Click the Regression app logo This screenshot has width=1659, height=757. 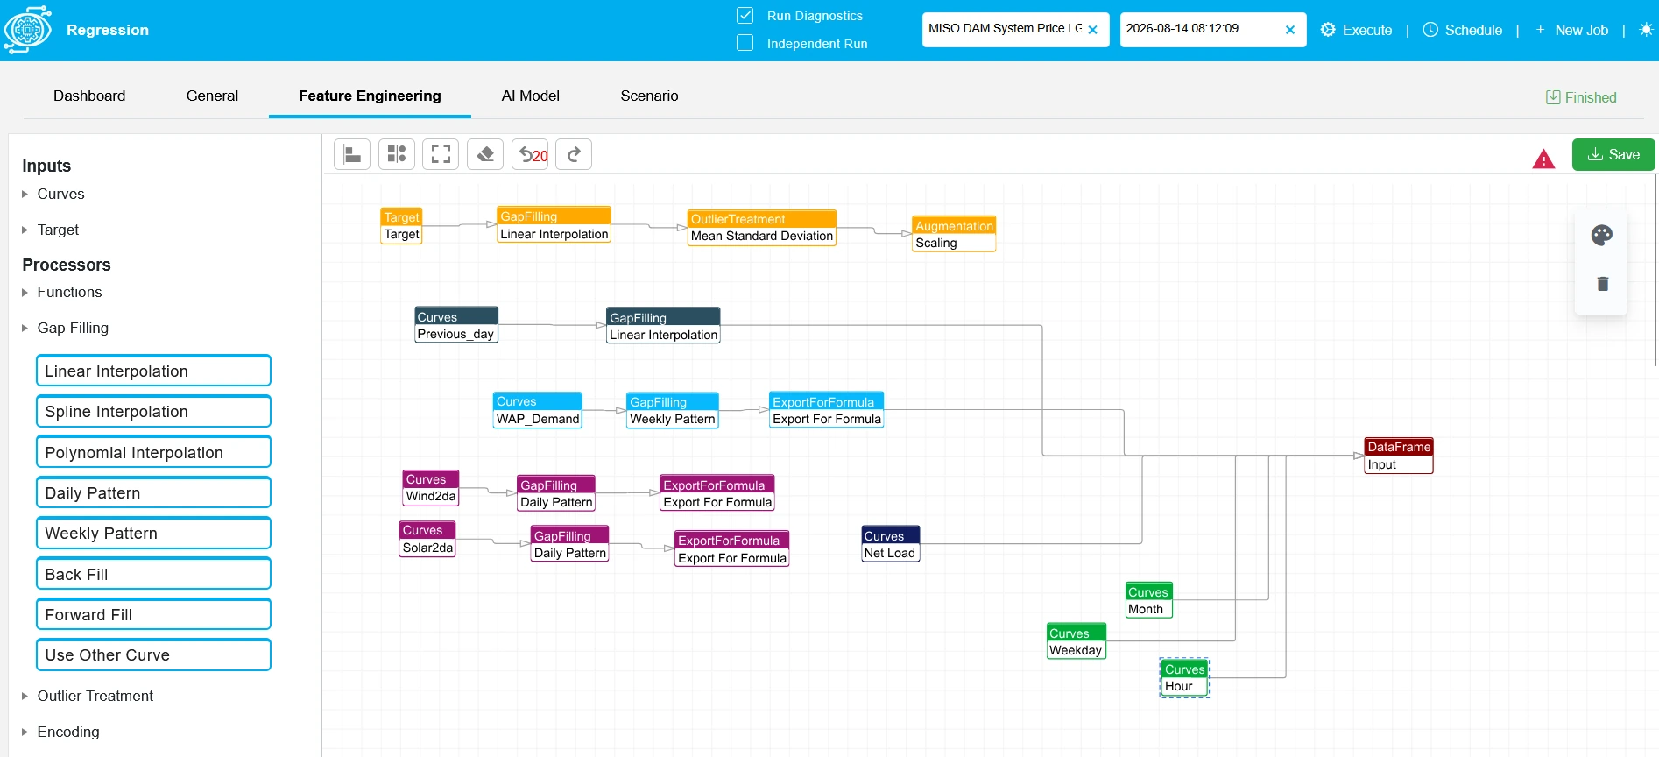tap(28, 30)
